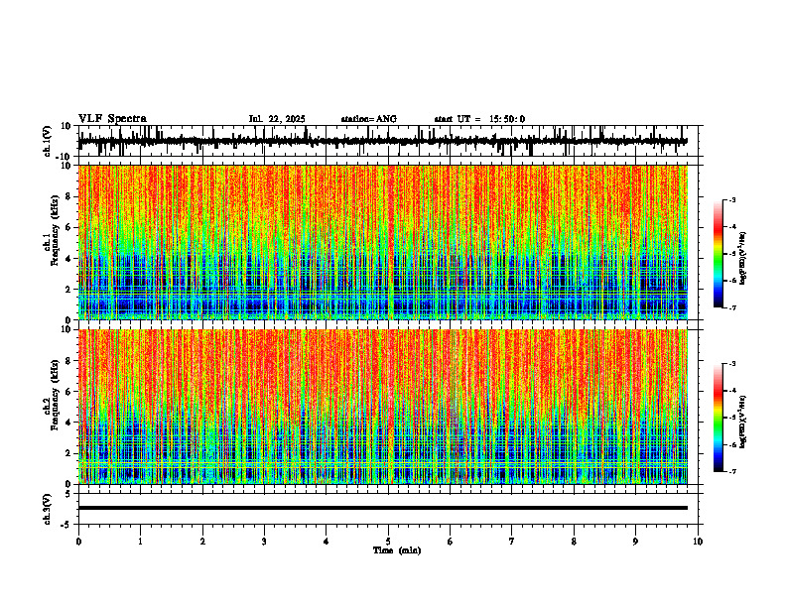Click the ch.1 "Frequency (kHz)" axis label
Image resolution: width=786 pixels, height=607 pixels.
[56, 231]
